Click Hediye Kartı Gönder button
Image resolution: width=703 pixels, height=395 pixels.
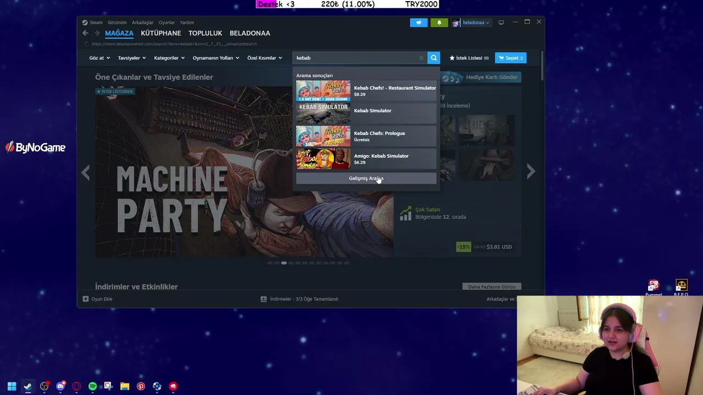coord(481,77)
